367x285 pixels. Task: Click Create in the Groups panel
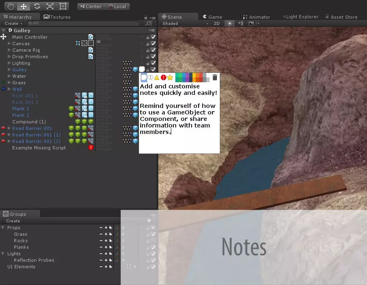click(13, 221)
